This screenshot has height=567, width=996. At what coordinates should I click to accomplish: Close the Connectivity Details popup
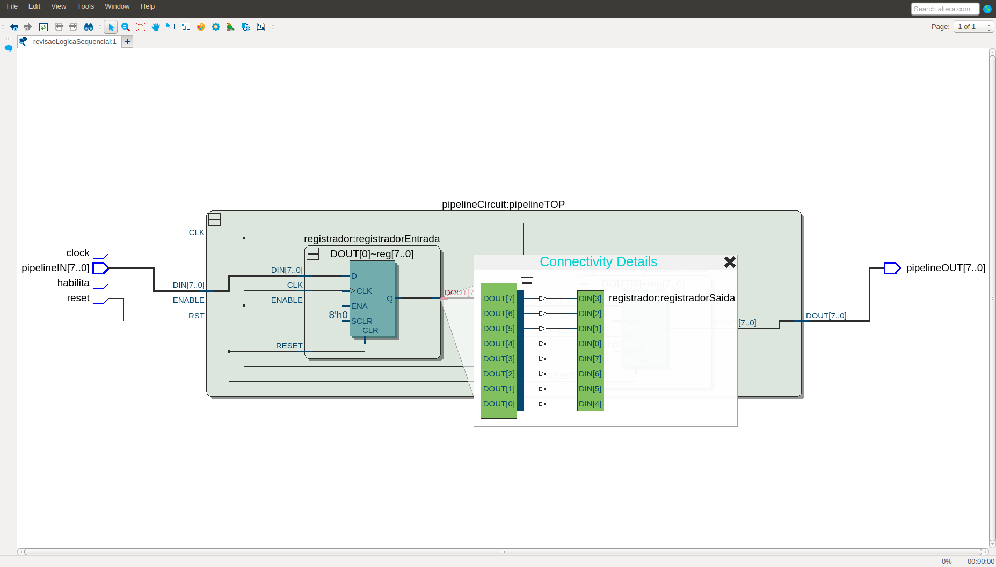730,262
